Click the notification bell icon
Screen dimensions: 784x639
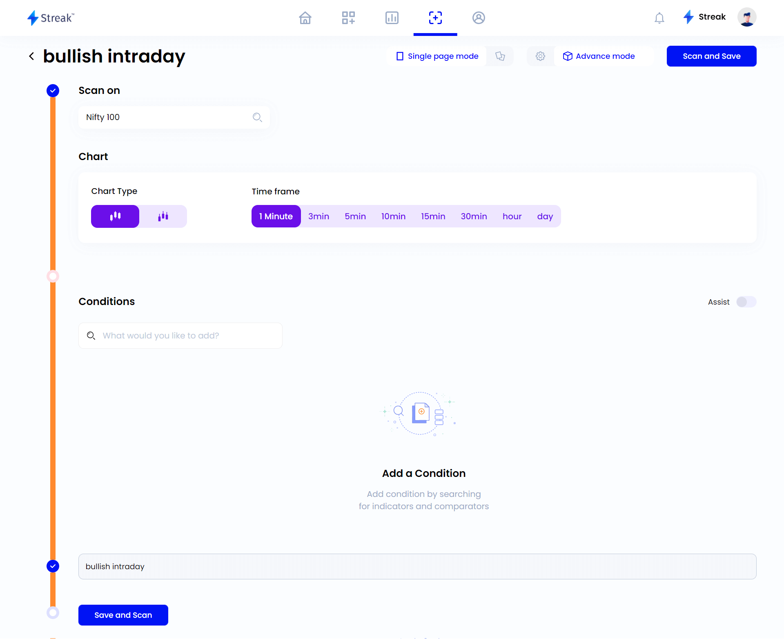coord(659,18)
